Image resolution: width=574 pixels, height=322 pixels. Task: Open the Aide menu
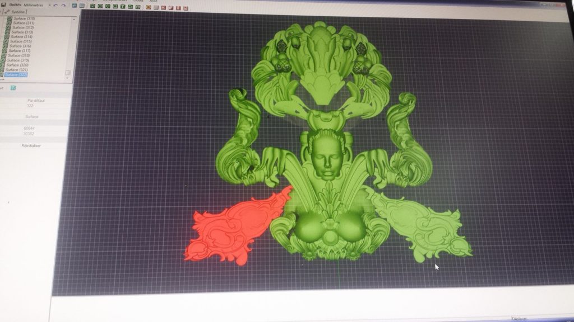tap(154, 1)
